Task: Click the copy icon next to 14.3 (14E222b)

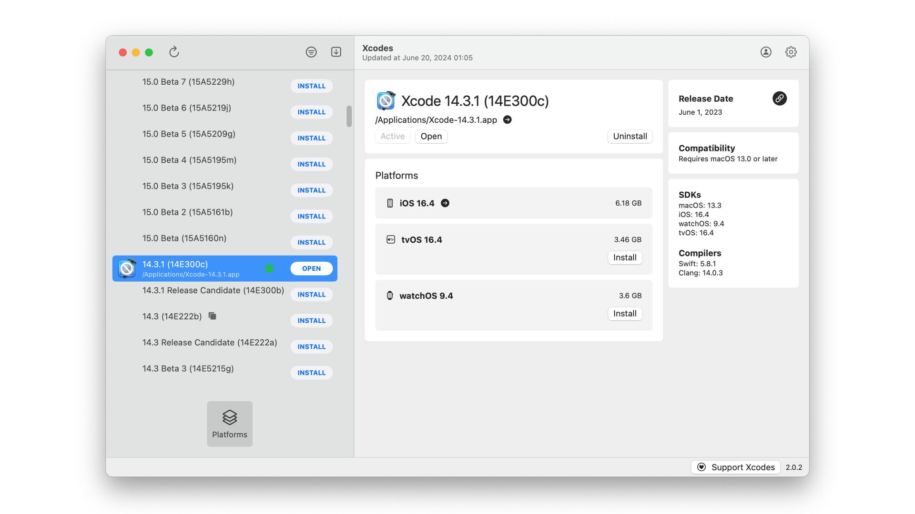Action: coord(213,316)
